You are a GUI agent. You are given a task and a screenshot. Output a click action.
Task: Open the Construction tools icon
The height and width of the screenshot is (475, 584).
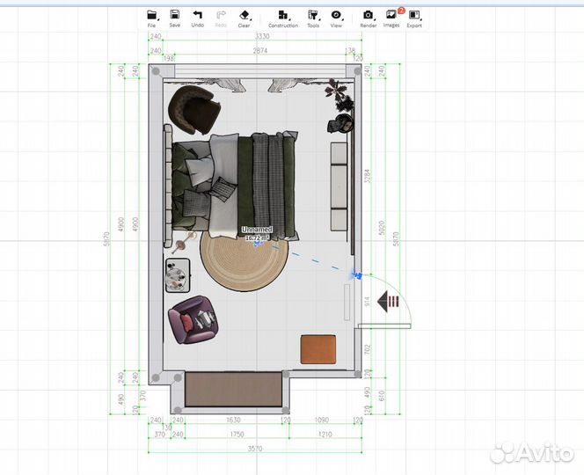282,15
